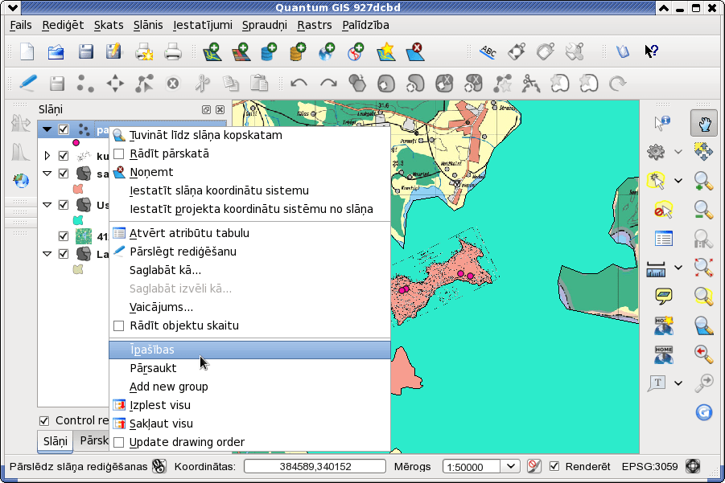Toggle the Renderēt checkbox
Screen dimensions: 725x483
[x=554, y=466]
